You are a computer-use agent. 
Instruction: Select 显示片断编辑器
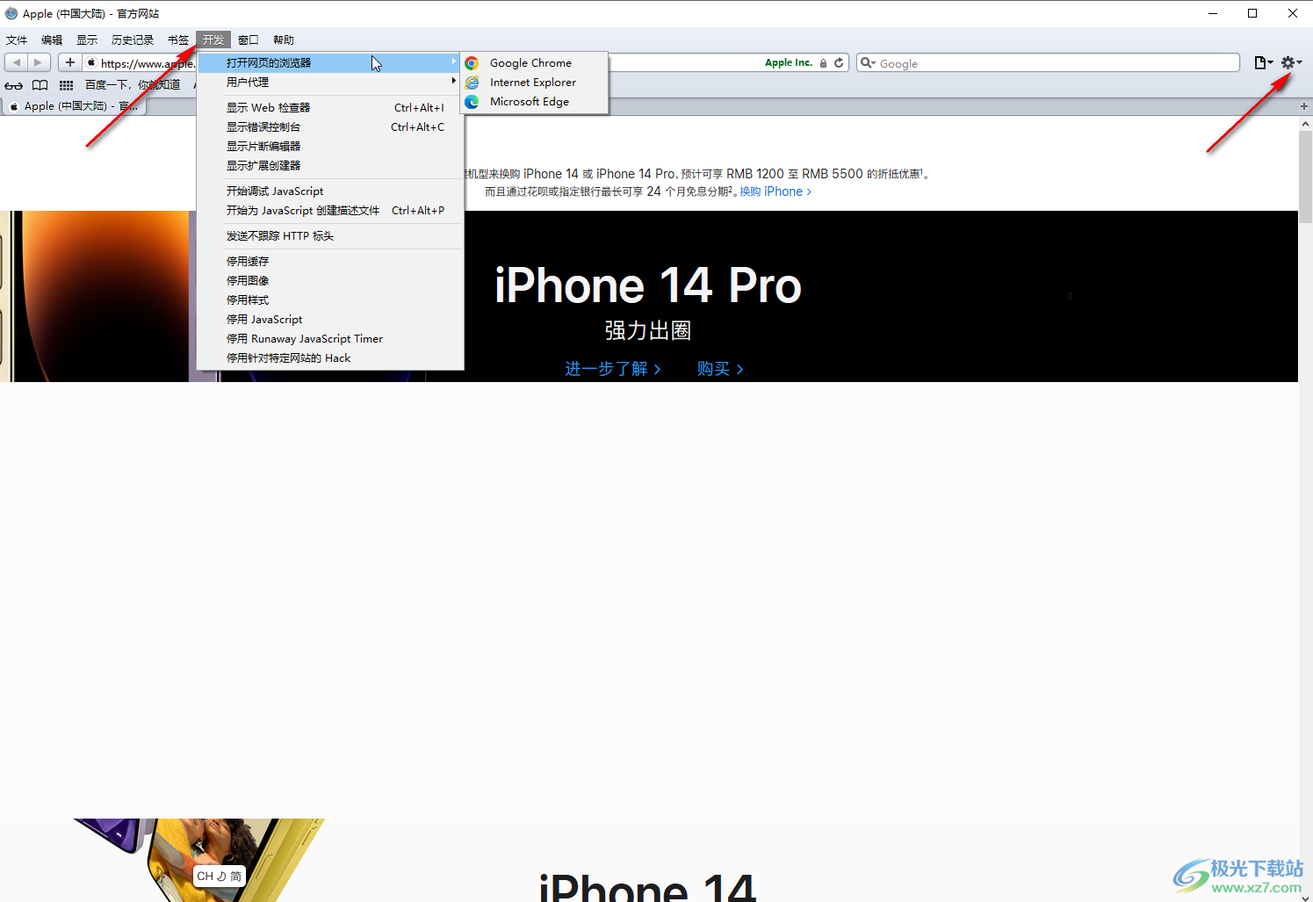coord(329,147)
